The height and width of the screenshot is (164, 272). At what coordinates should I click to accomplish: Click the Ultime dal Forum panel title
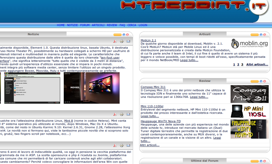pos(205,161)
